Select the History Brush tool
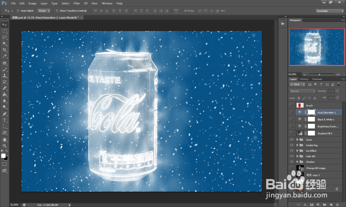Viewport: 346px width, 207px height. pyautogui.click(x=4, y=82)
